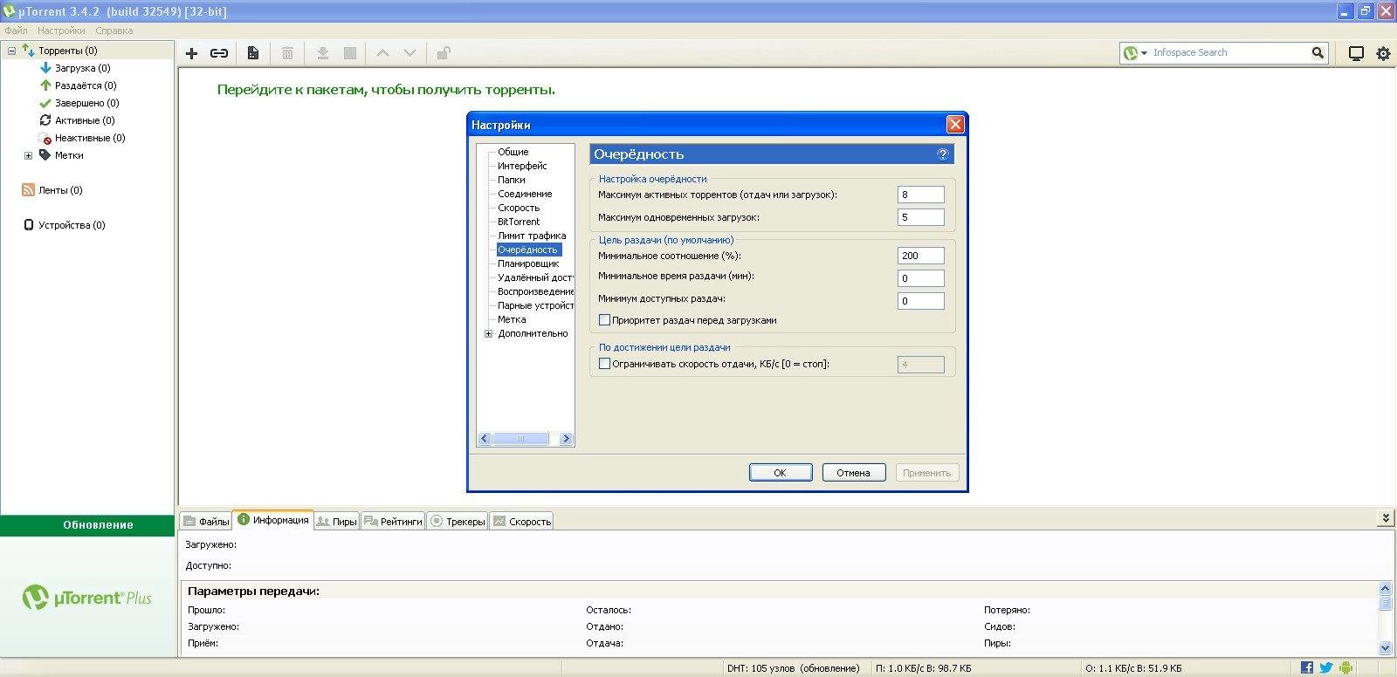Switch to the Рейтинги tab
The image size is (1397, 677).
pos(393,521)
